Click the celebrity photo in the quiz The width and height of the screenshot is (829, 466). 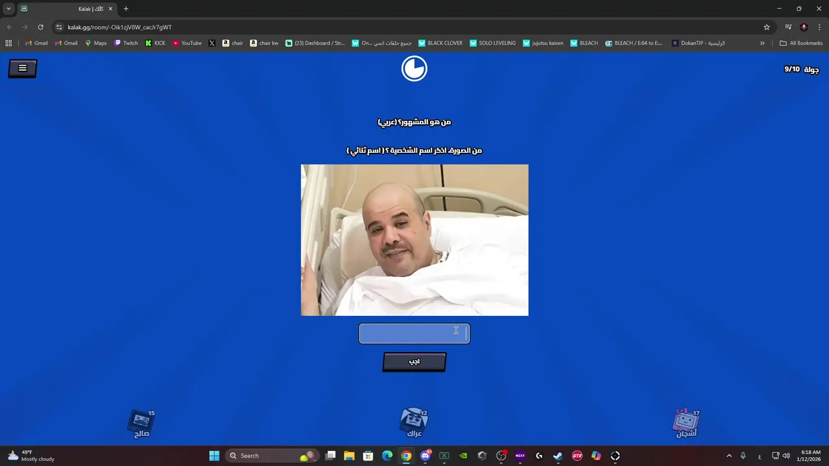(414, 240)
